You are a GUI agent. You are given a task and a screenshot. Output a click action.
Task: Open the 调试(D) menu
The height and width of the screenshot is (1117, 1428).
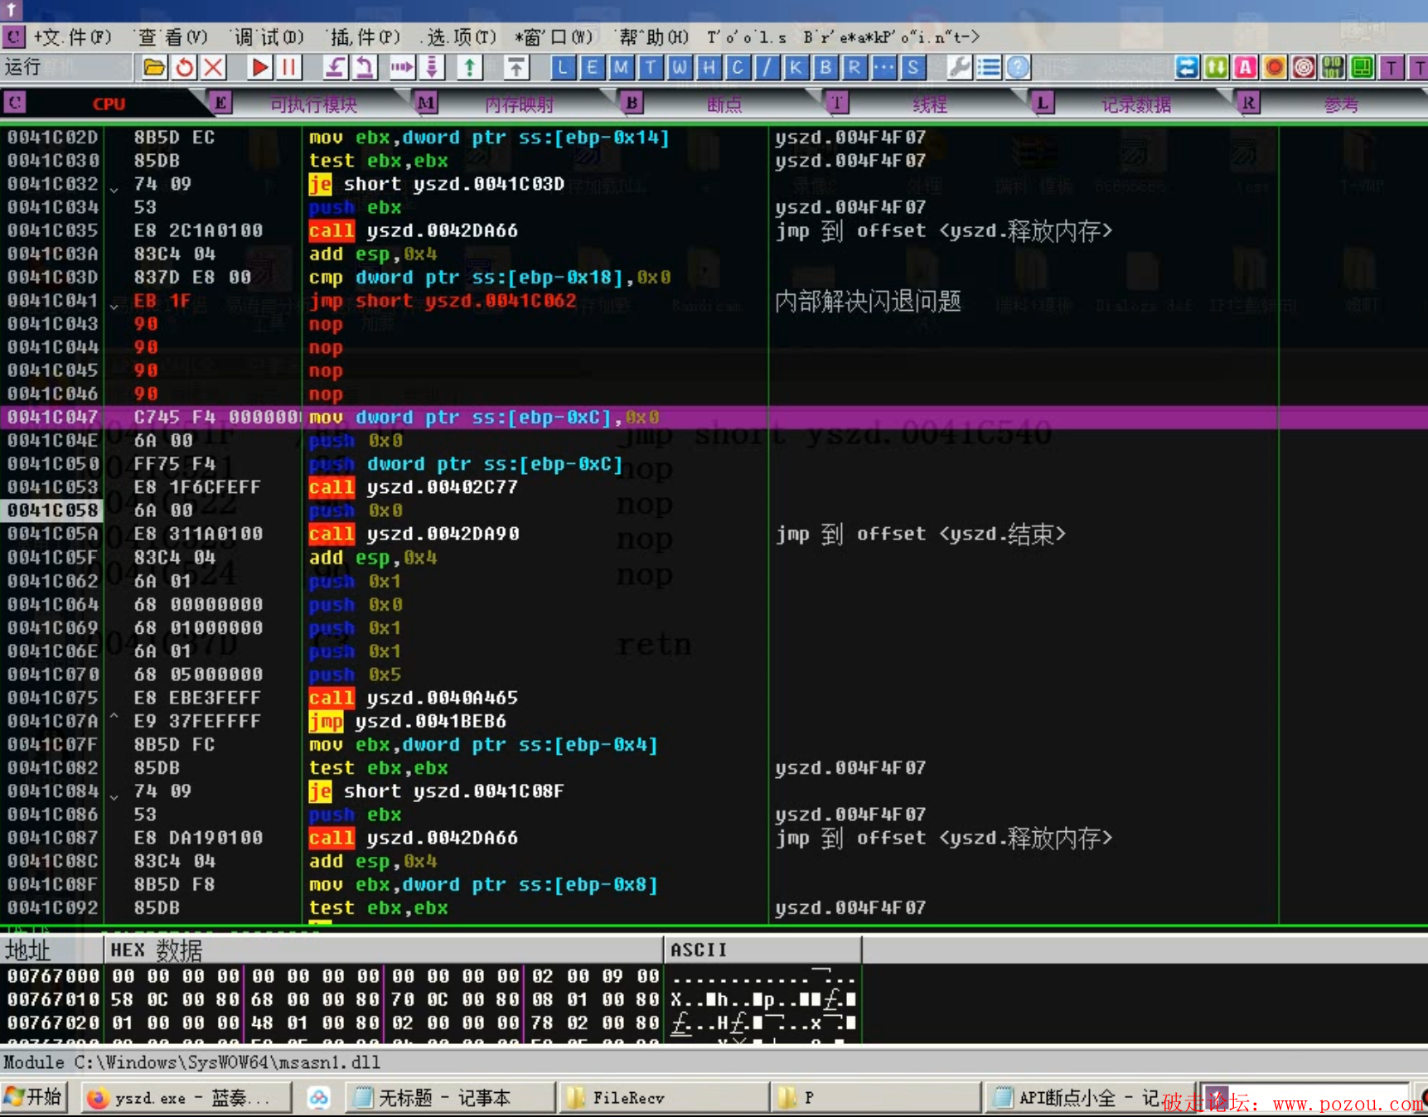tap(269, 36)
